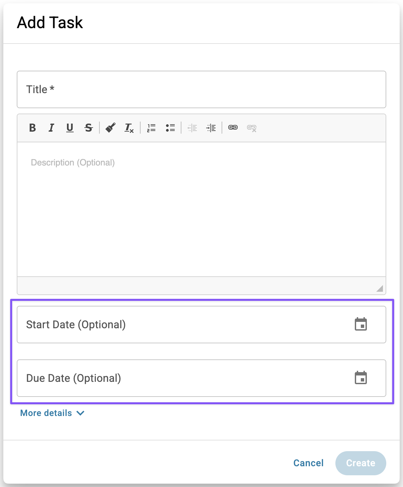Image resolution: width=403 pixels, height=487 pixels.
Task: Insert a hyperlink
Action: [233, 128]
